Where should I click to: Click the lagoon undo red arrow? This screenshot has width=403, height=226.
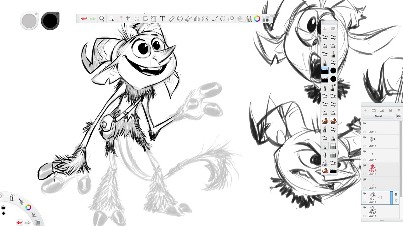coord(20,223)
